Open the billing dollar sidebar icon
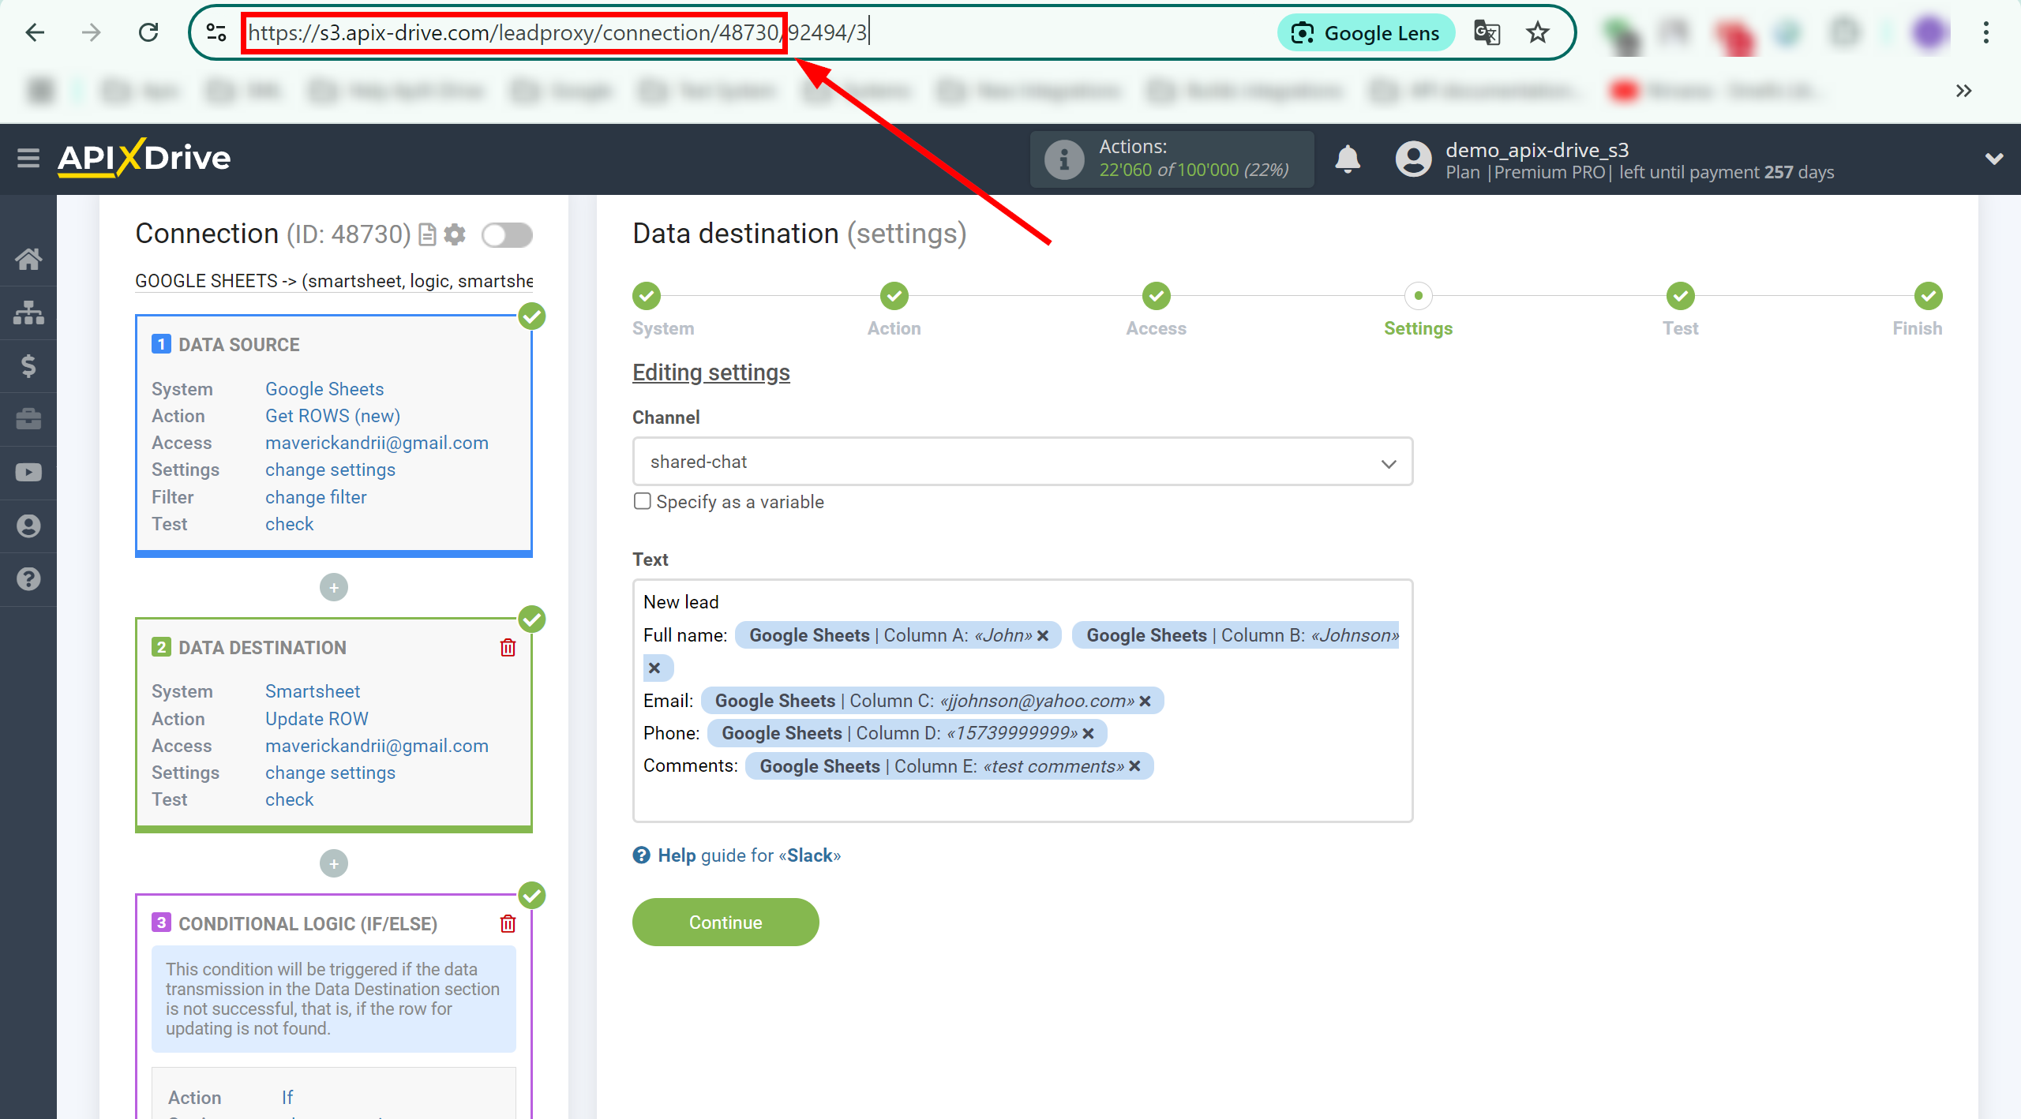The image size is (2021, 1119). click(28, 365)
